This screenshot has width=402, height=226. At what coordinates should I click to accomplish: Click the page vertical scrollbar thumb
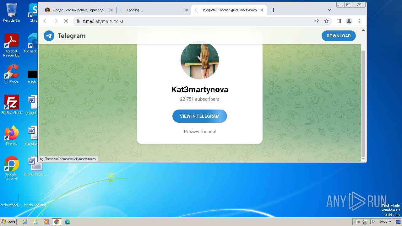pos(363,104)
